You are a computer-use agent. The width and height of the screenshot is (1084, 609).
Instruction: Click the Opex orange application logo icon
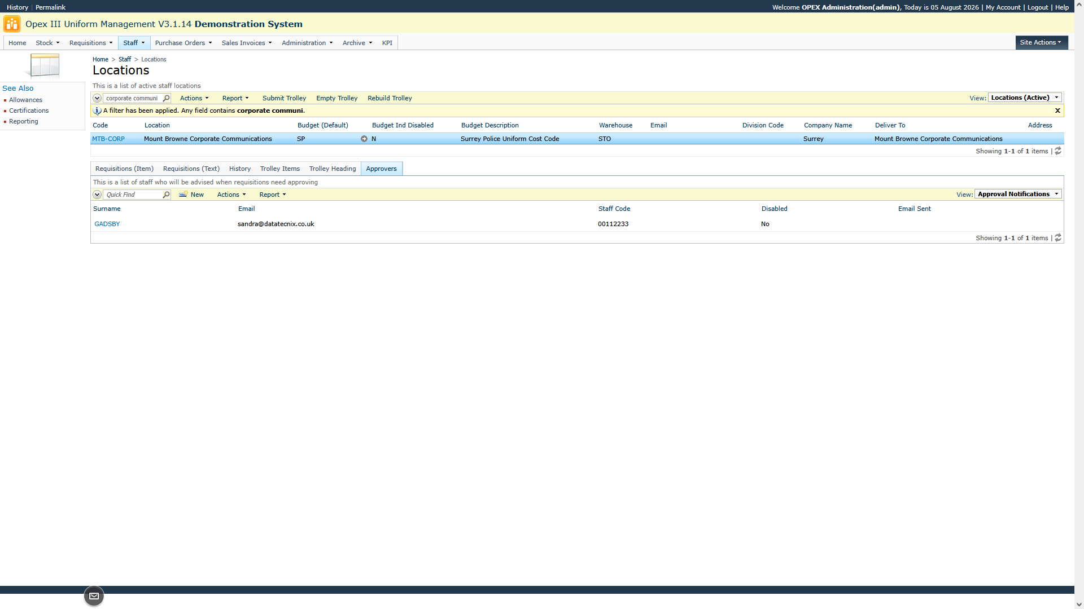click(12, 24)
